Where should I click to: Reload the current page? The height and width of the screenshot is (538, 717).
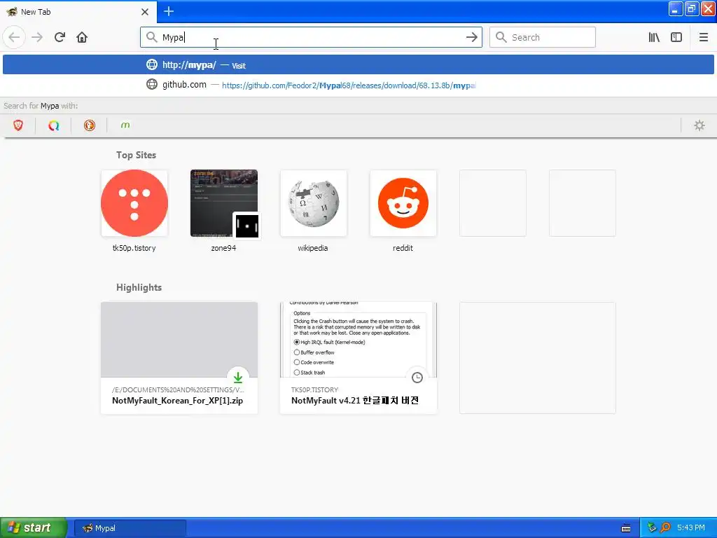tap(60, 37)
